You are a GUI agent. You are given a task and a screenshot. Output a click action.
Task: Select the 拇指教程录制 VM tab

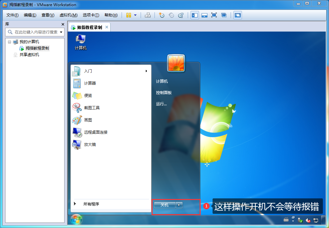pos(89,27)
